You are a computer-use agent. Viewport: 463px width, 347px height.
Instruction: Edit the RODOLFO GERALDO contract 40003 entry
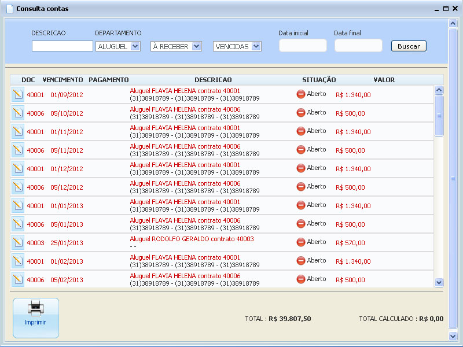tap(17, 242)
